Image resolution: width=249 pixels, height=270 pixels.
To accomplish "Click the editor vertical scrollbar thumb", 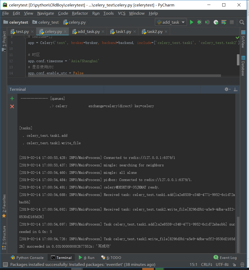I will 238,60.
